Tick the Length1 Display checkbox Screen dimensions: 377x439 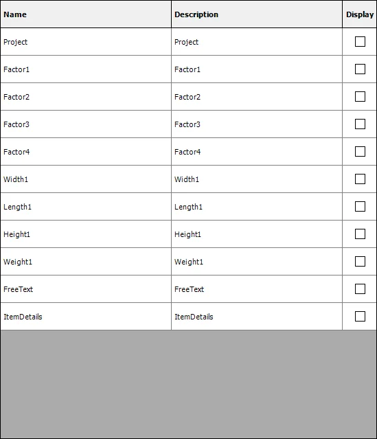tap(360, 207)
